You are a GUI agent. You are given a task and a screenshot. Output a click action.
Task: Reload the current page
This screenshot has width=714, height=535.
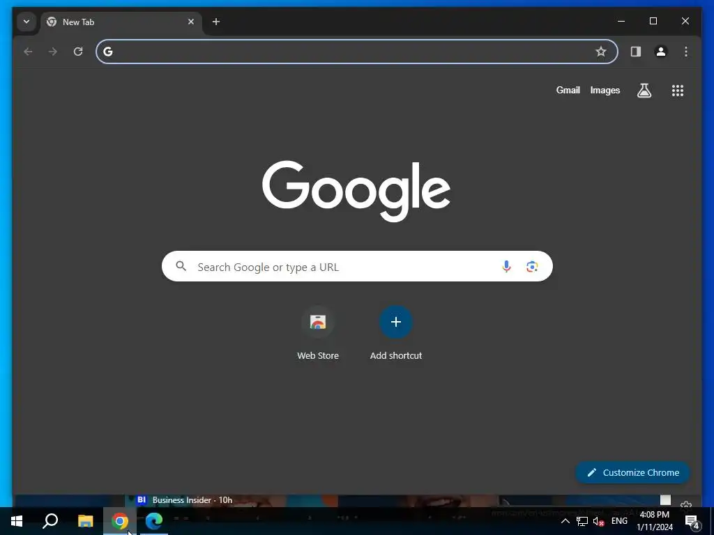78,52
